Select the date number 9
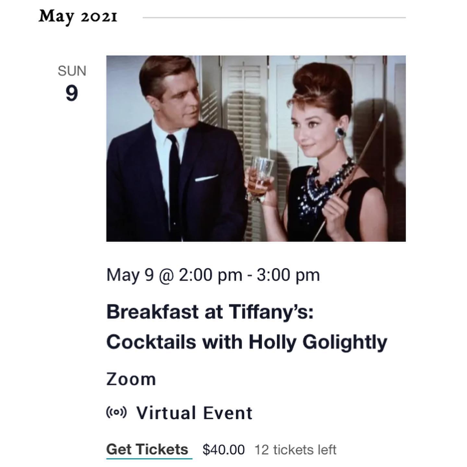Screen dimensions: 467x467 (72, 93)
